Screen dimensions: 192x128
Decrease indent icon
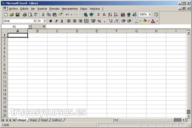pos(123,21)
